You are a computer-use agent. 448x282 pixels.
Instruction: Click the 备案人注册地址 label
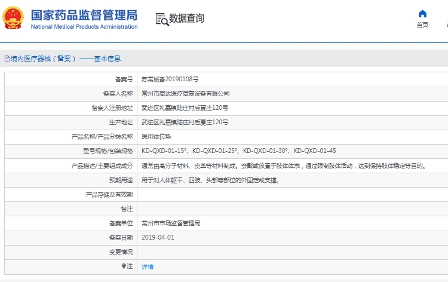click(x=112, y=108)
